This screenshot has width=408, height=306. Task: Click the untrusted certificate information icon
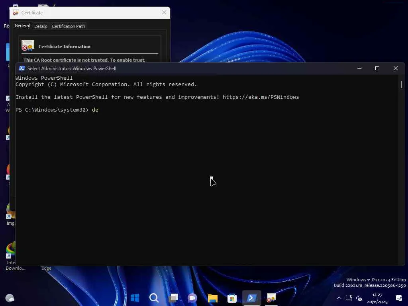(x=28, y=45)
